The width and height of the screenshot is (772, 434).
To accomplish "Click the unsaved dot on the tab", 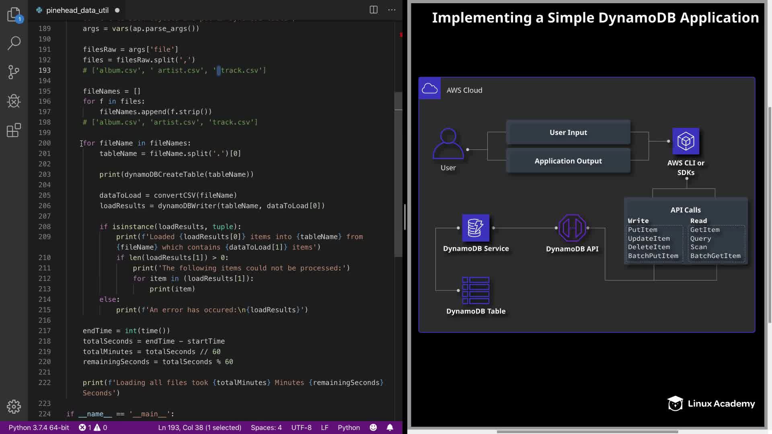I will (117, 10).
